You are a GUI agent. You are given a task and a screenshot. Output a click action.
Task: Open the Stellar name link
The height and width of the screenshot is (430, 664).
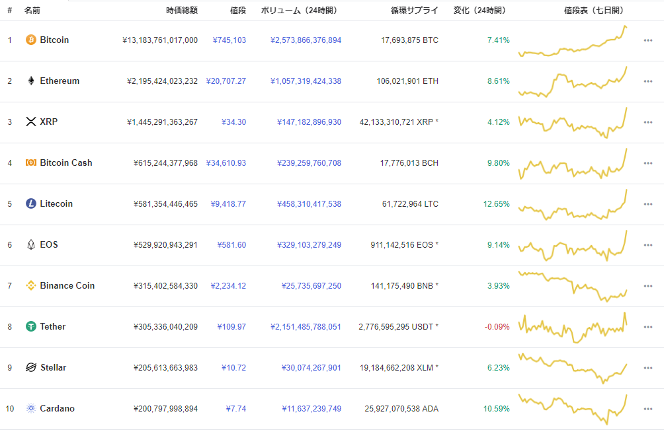click(x=54, y=367)
